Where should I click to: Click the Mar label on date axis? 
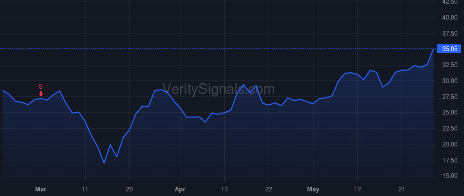click(41, 189)
